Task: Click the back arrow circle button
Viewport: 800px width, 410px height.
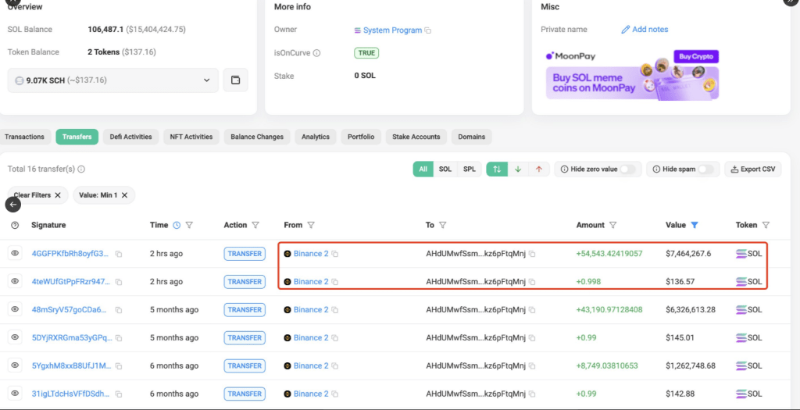Action: [12, 205]
